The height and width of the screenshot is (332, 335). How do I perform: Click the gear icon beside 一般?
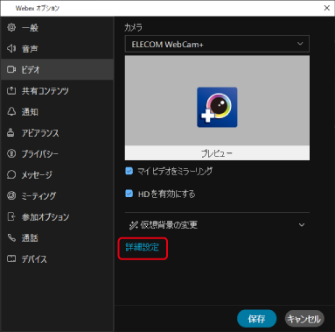[11, 28]
